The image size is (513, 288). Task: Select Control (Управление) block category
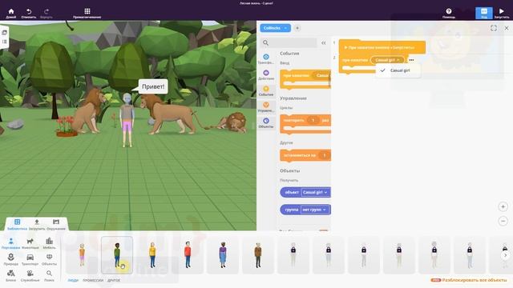(266, 106)
